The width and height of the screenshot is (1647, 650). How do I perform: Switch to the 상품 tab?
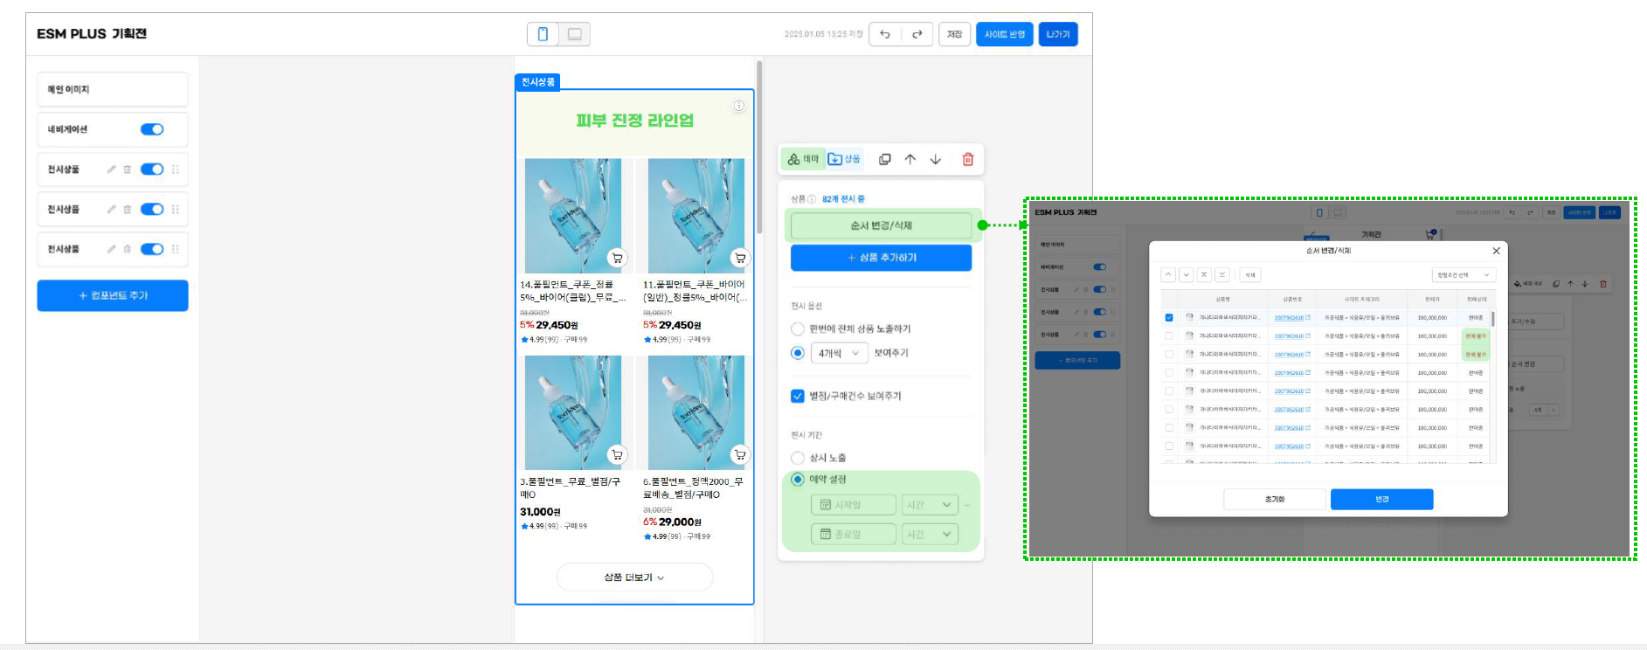[x=844, y=159]
